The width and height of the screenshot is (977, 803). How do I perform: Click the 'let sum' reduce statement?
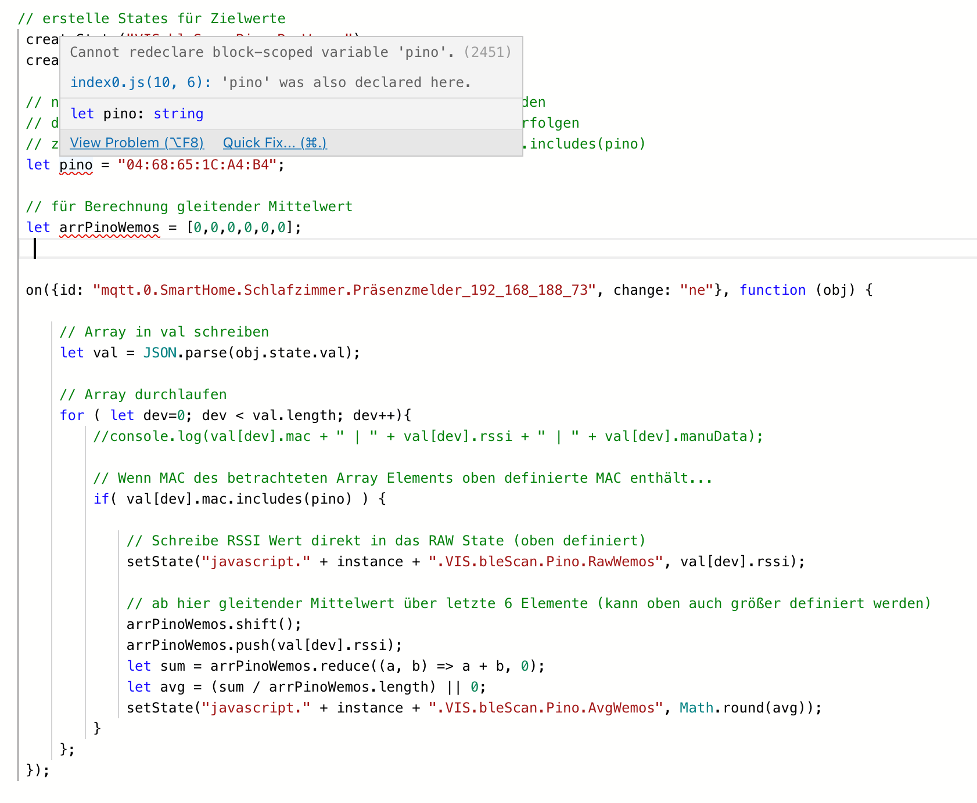click(x=336, y=666)
